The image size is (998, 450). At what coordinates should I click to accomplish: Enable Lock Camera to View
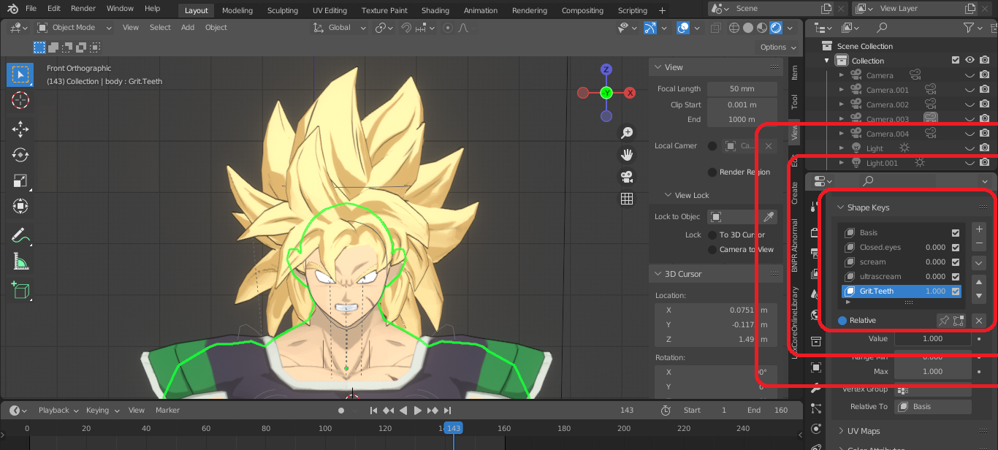[x=712, y=249]
